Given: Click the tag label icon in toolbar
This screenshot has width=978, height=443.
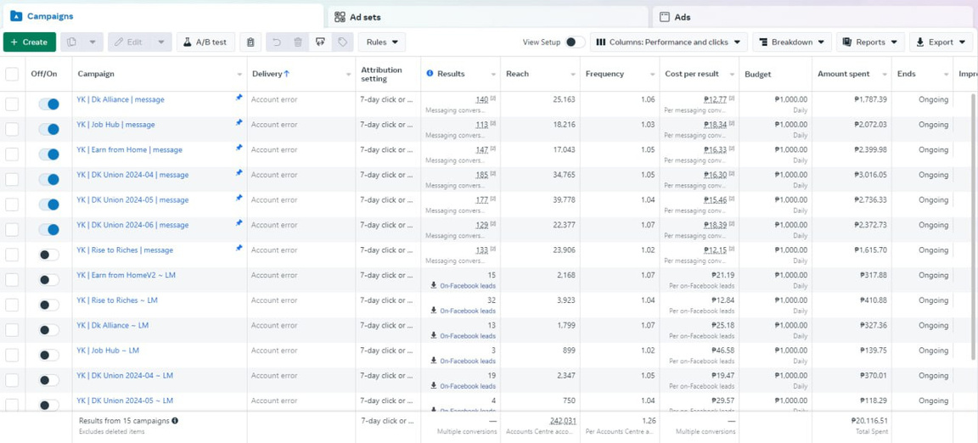Looking at the screenshot, I should [x=342, y=42].
